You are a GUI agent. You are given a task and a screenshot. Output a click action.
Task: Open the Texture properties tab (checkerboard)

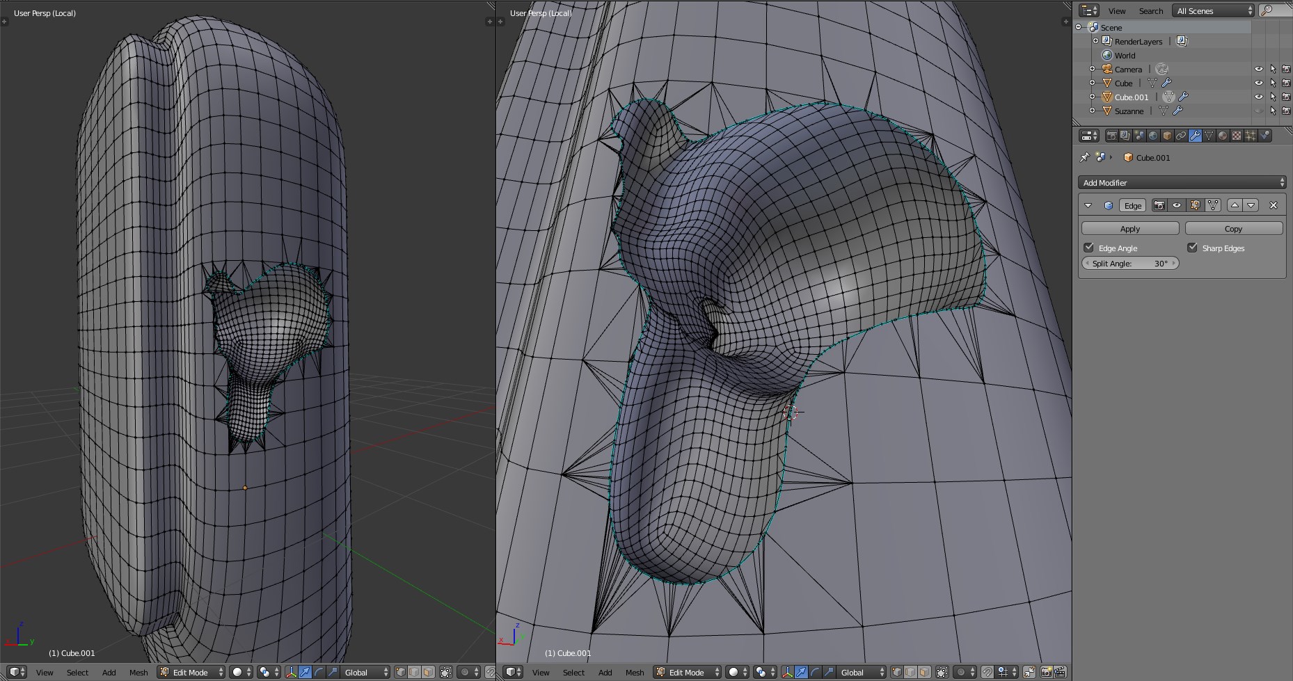[1237, 136]
